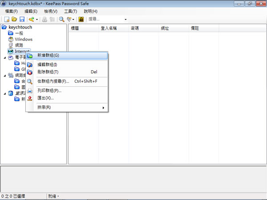Click the envelope icon of the 電子 group
Image resolution: width=267 pixels, height=200 pixels.
(x=11, y=57)
